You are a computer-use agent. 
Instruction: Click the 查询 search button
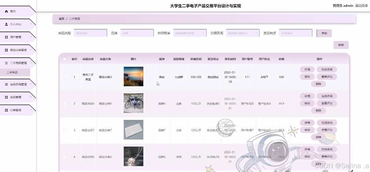click(324, 33)
